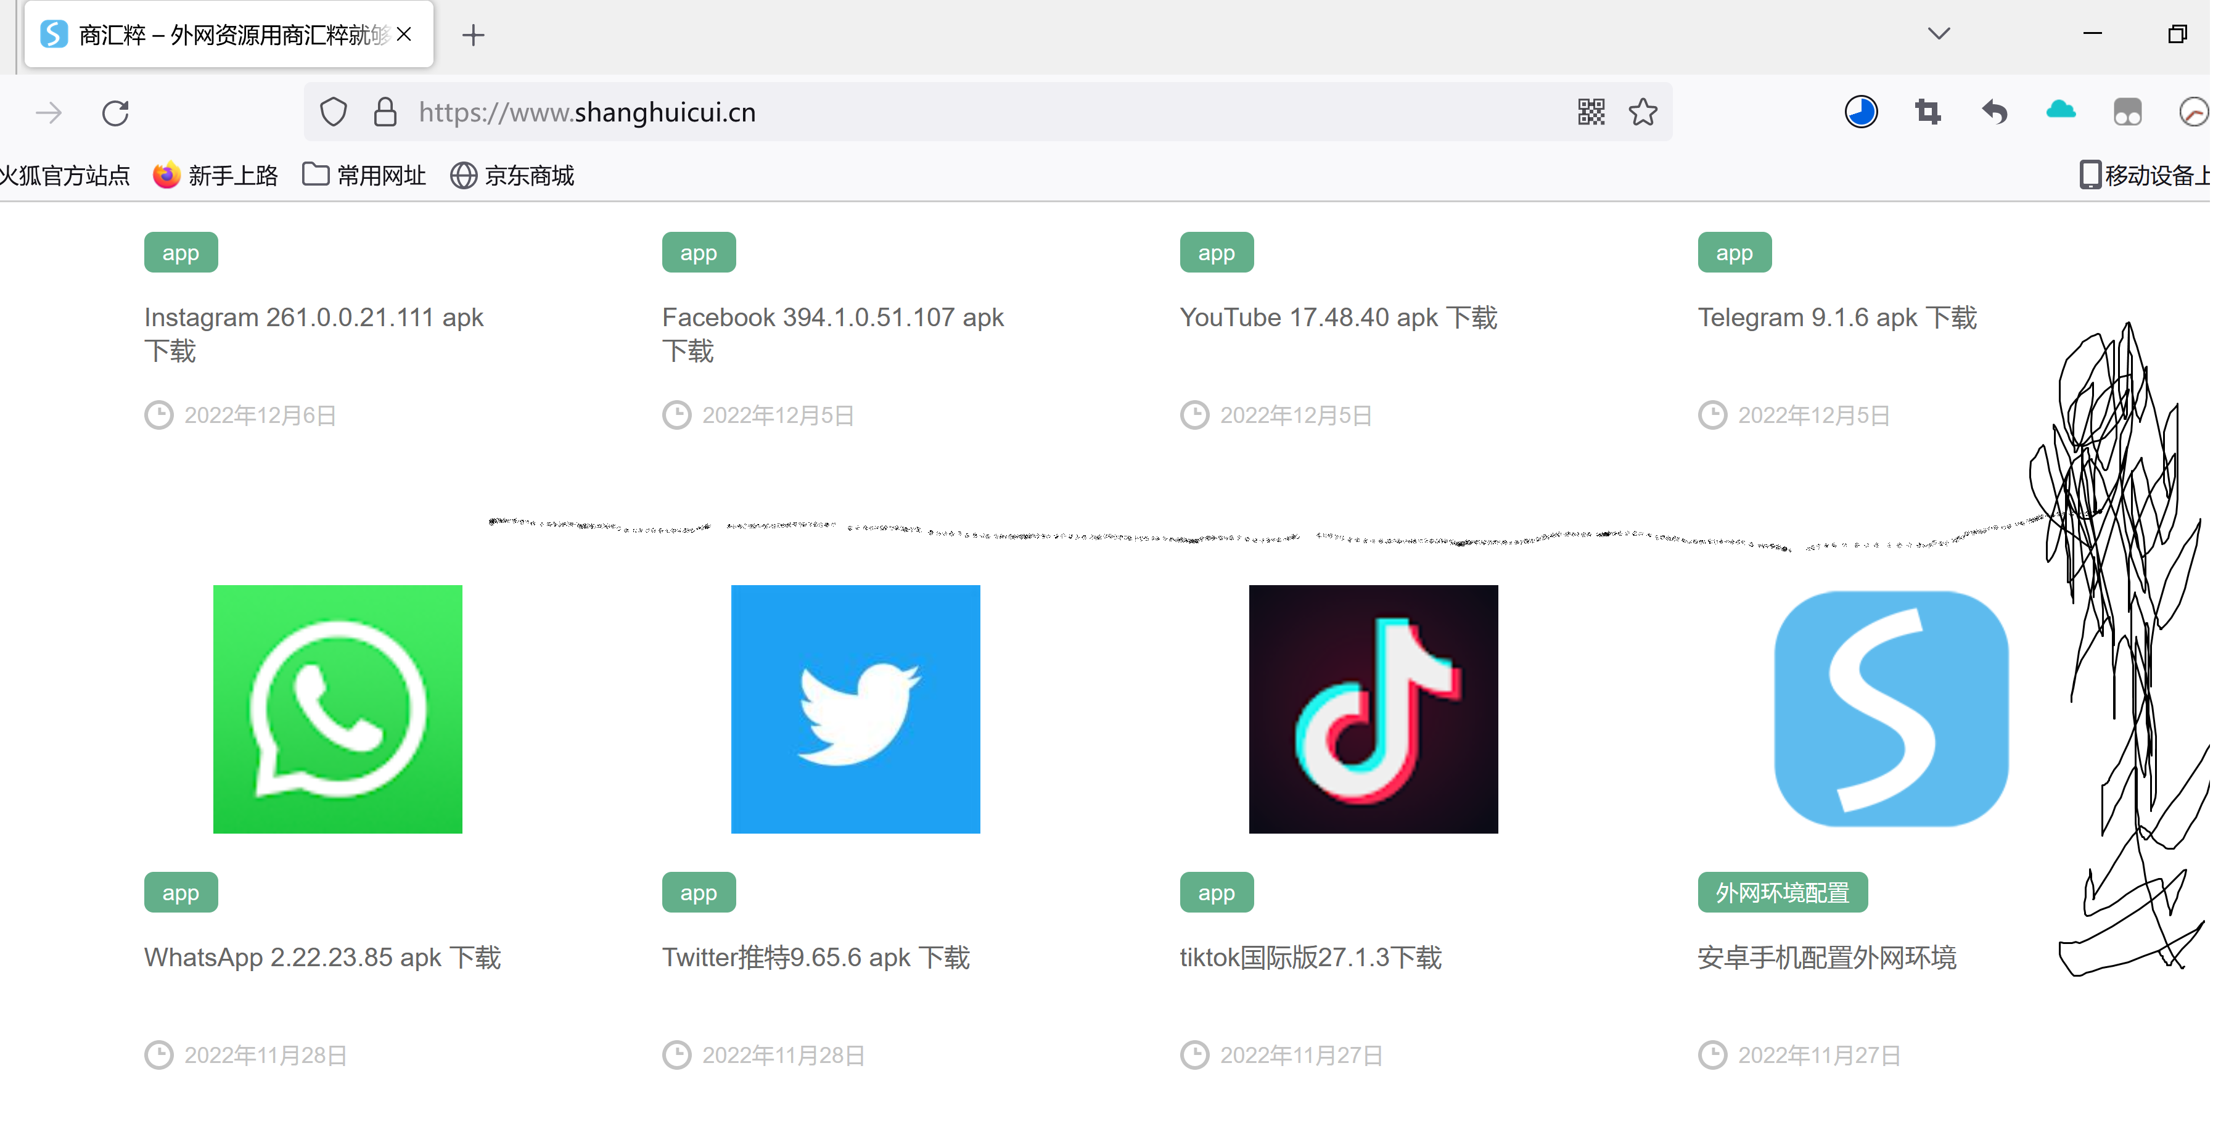2213x1145 pixels.
Task: Close the 商汇粹 tab
Action: coord(404,35)
